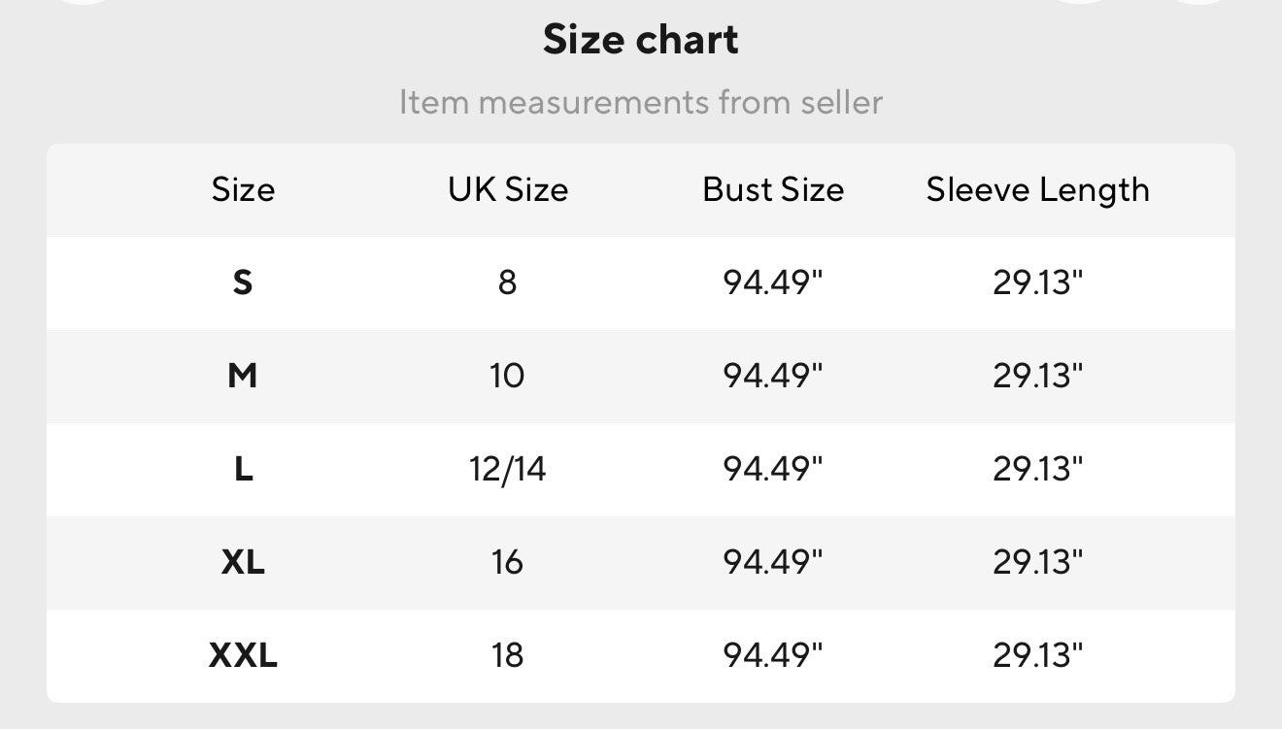
Task: Select the sleeve length in the XXL row
Action: coord(1037,655)
